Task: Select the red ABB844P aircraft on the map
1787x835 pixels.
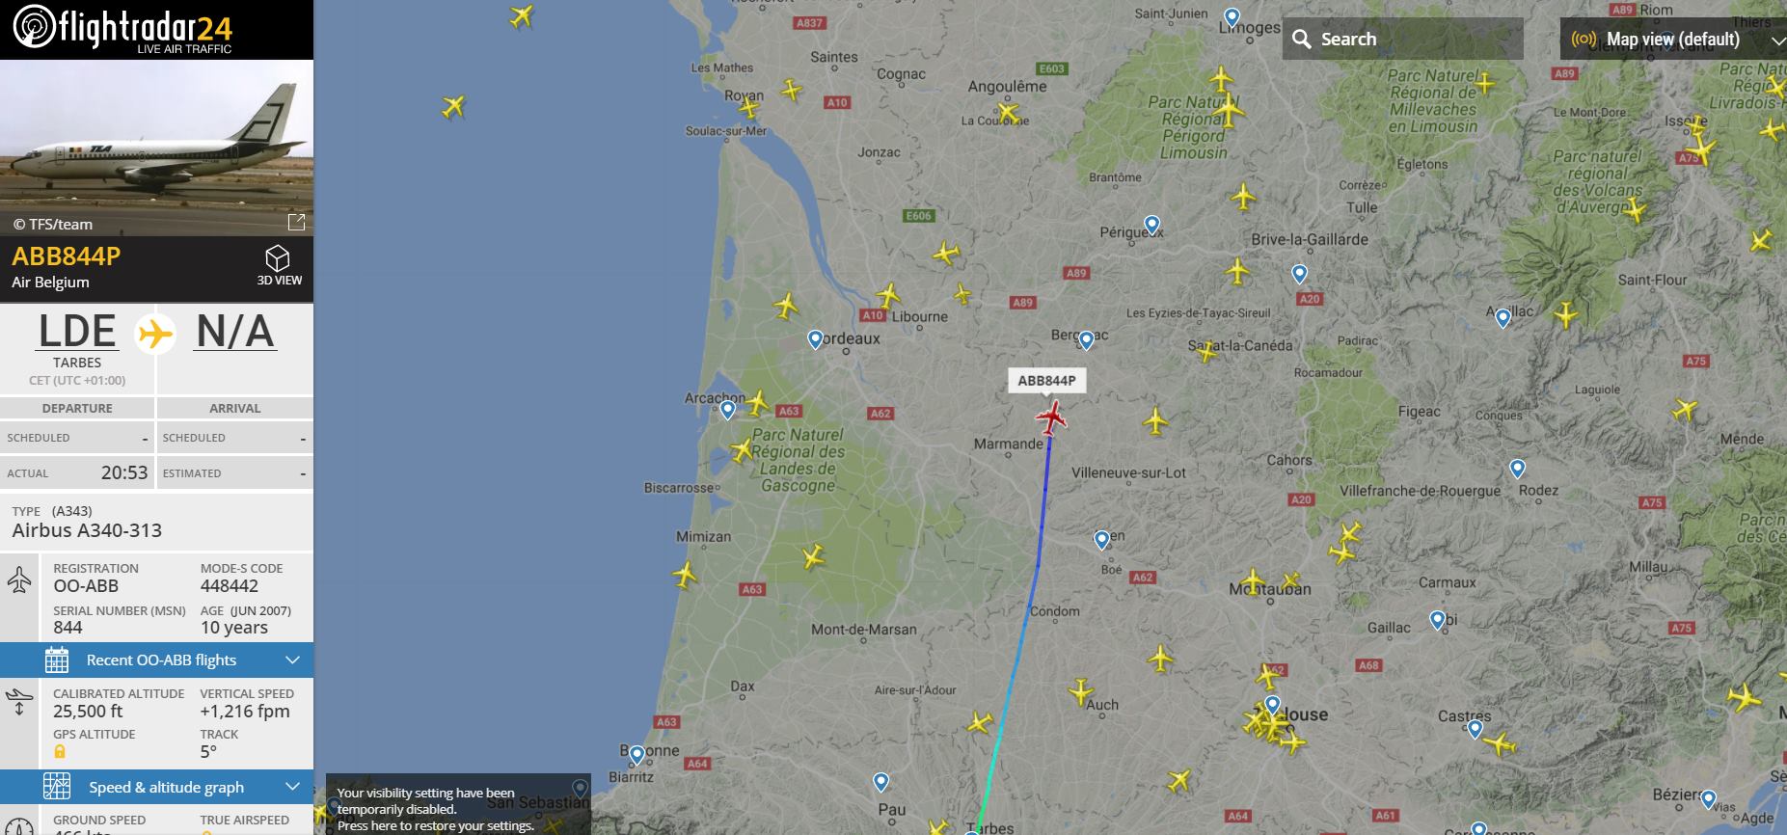Action: (x=1051, y=417)
